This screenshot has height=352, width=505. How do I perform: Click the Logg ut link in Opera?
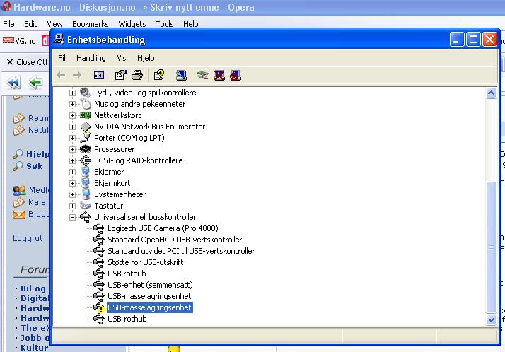28,238
